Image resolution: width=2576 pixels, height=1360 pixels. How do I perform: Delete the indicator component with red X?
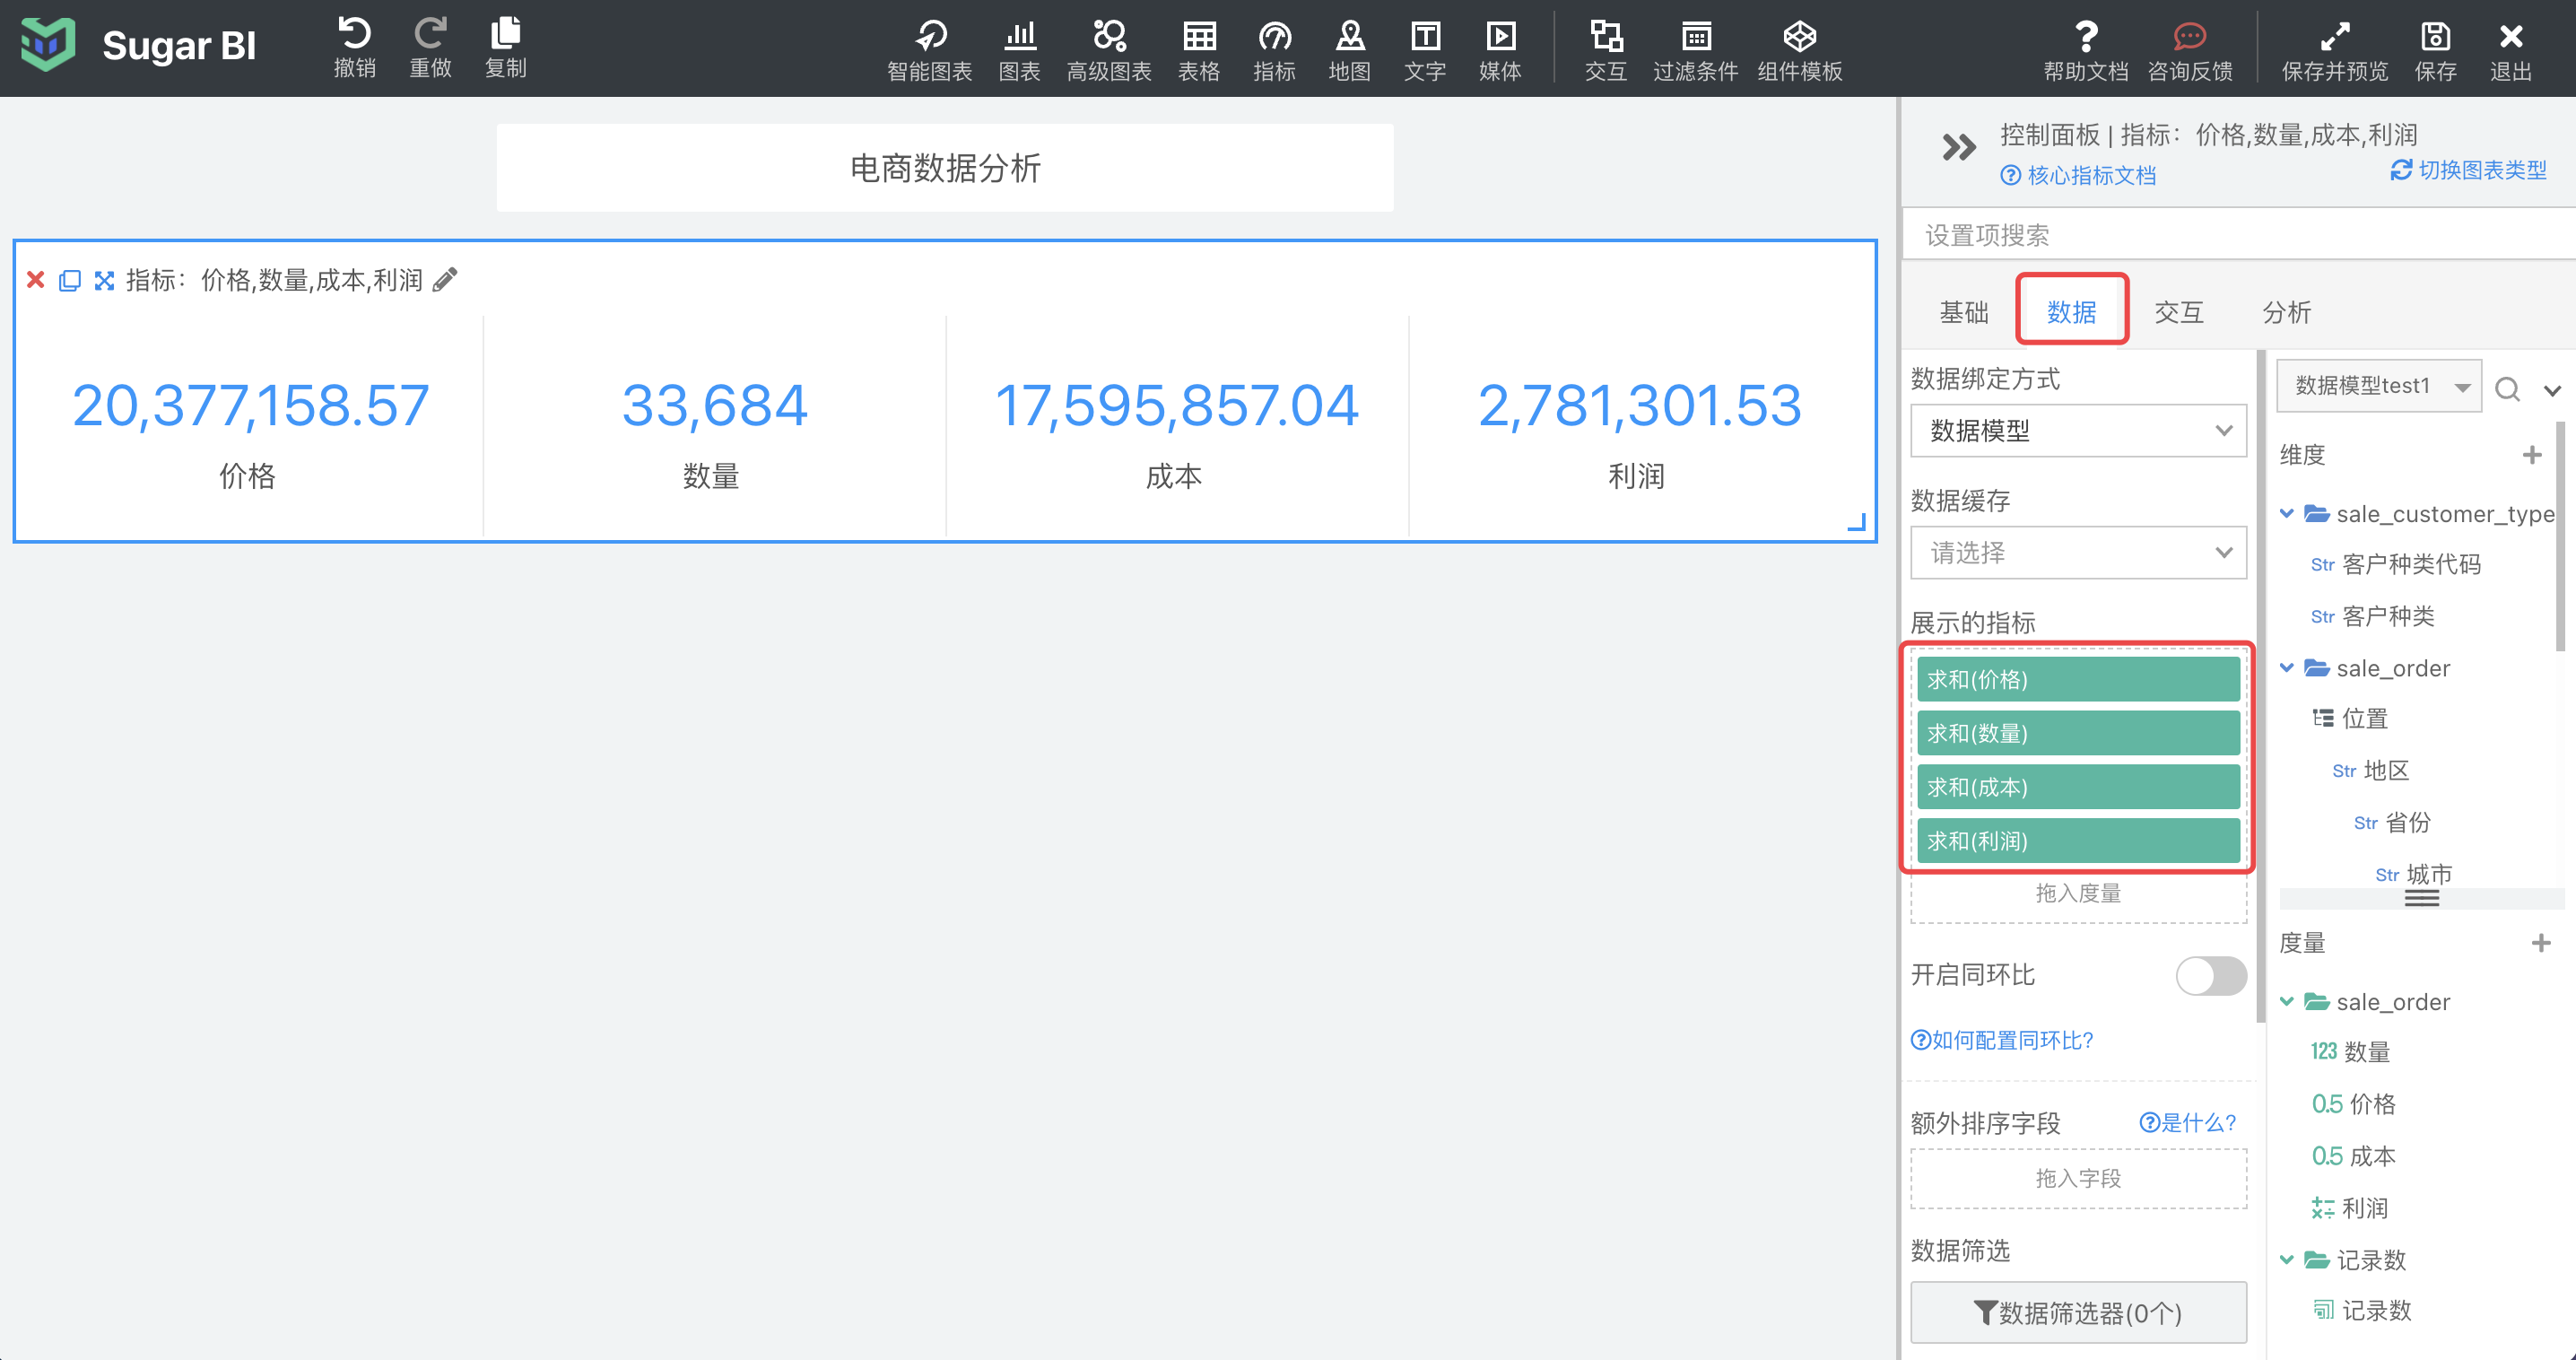point(35,280)
